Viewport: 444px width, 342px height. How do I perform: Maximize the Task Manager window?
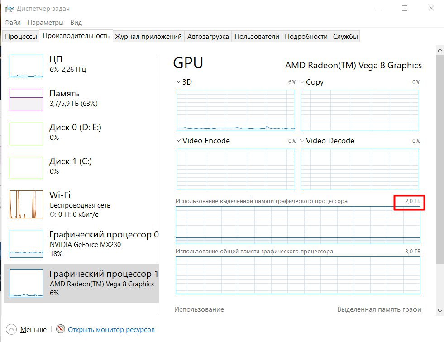pos(405,8)
